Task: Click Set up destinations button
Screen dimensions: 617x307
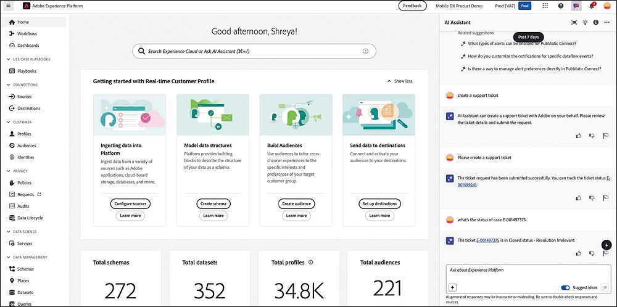Action: pos(379,203)
